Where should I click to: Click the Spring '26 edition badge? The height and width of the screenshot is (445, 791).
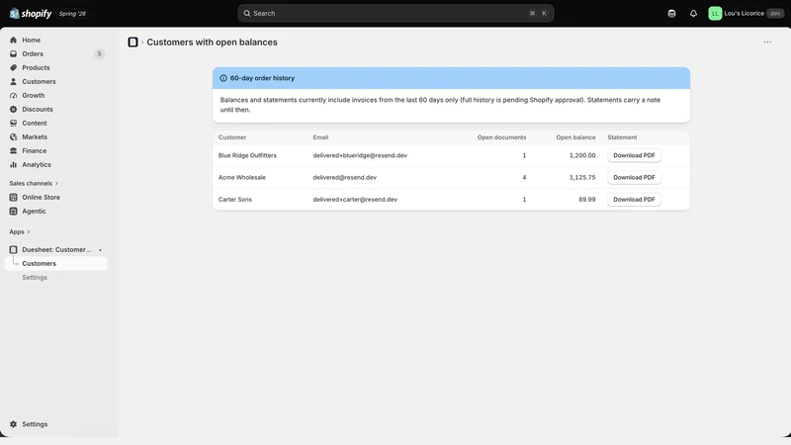point(72,14)
